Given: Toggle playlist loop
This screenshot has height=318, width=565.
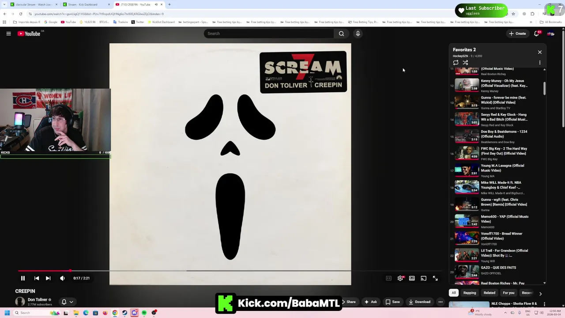Looking at the screenshot, I should [x=456, y=63].
